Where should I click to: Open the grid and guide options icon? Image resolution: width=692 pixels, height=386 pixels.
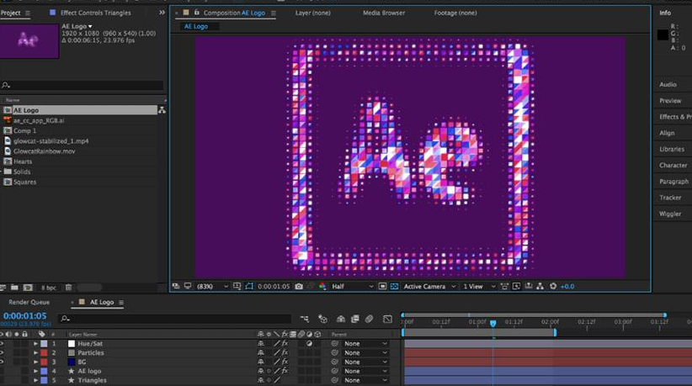tap(237, 287)
